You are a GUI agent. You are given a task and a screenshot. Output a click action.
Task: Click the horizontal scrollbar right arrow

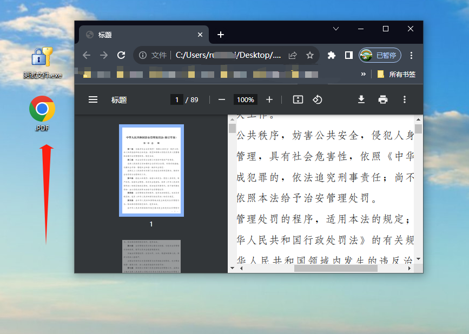click(409, 268)
